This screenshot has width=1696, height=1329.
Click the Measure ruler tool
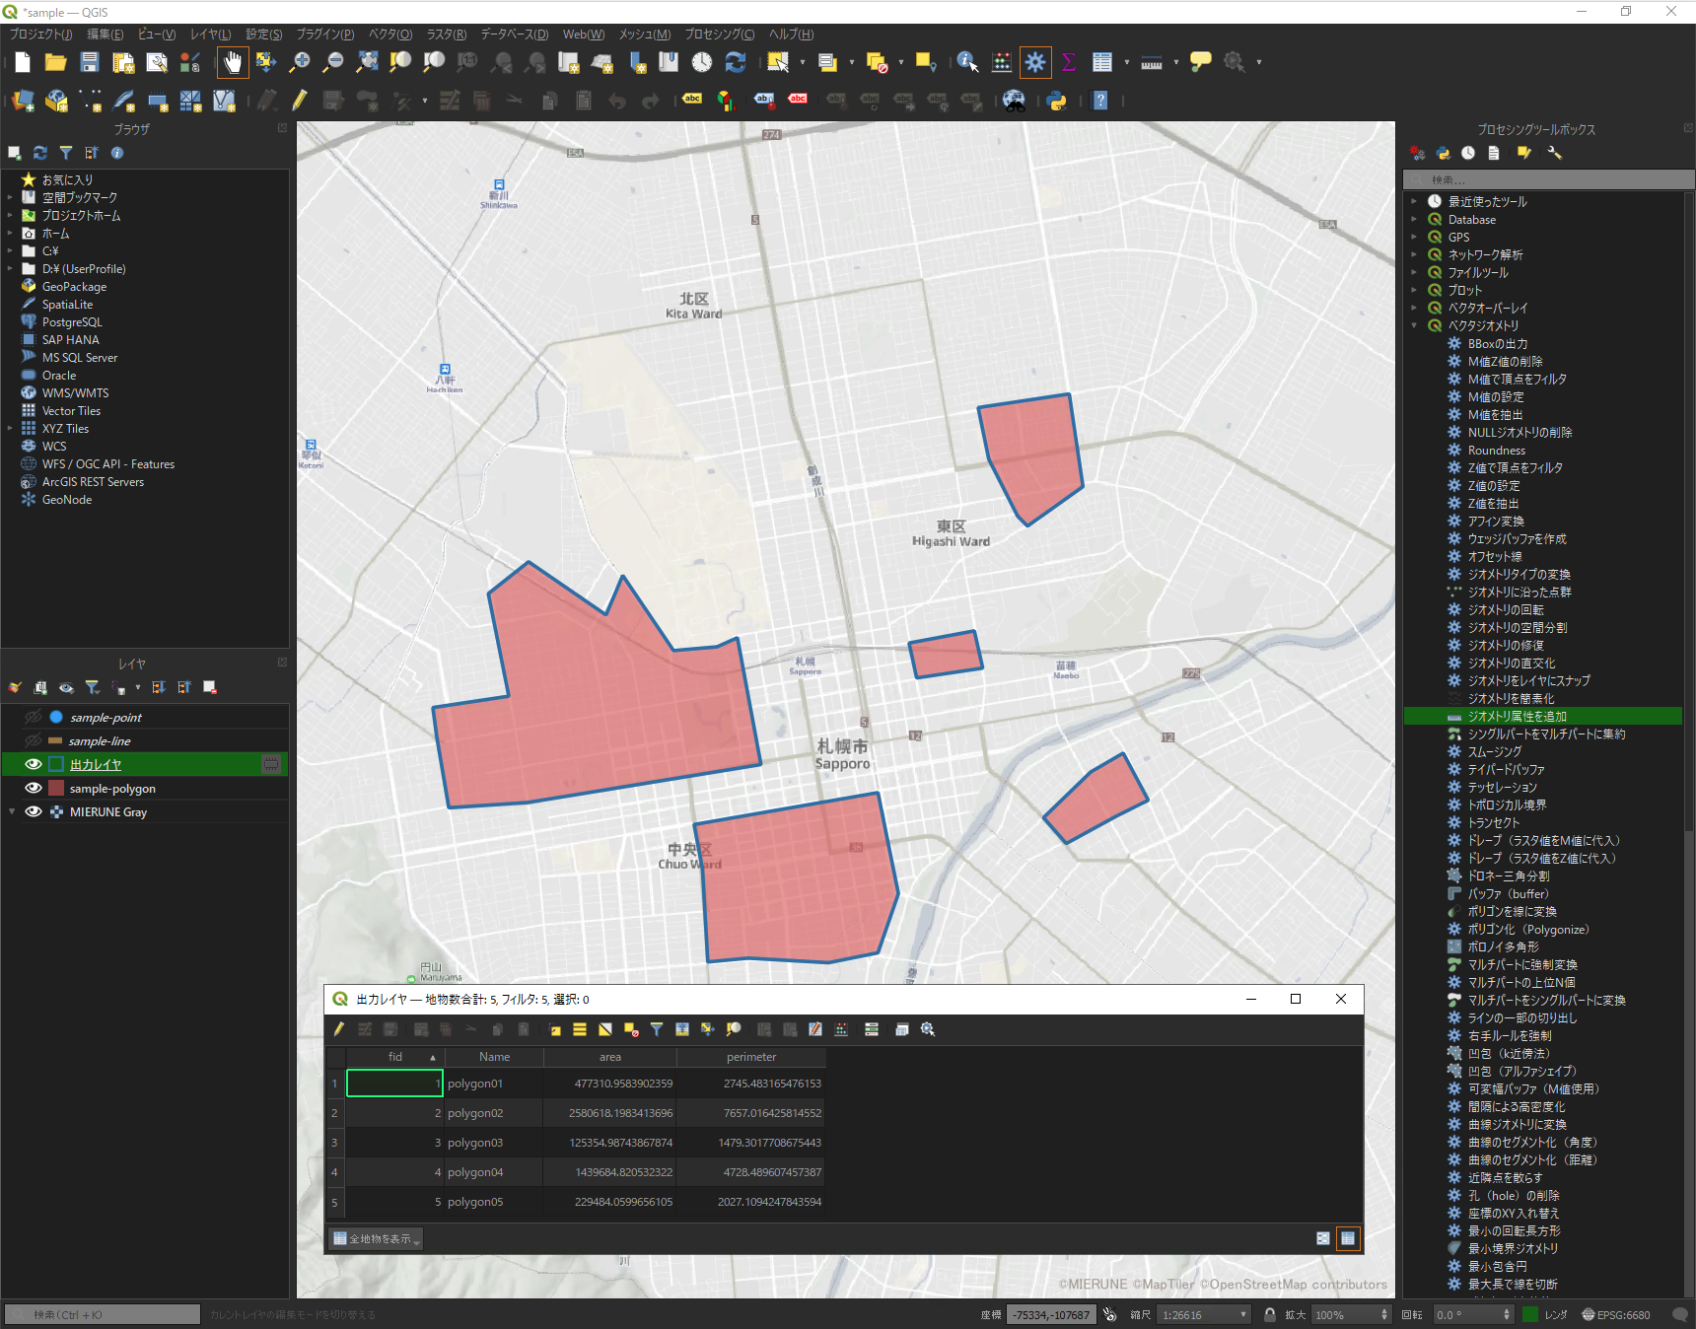coord(1152,62)
